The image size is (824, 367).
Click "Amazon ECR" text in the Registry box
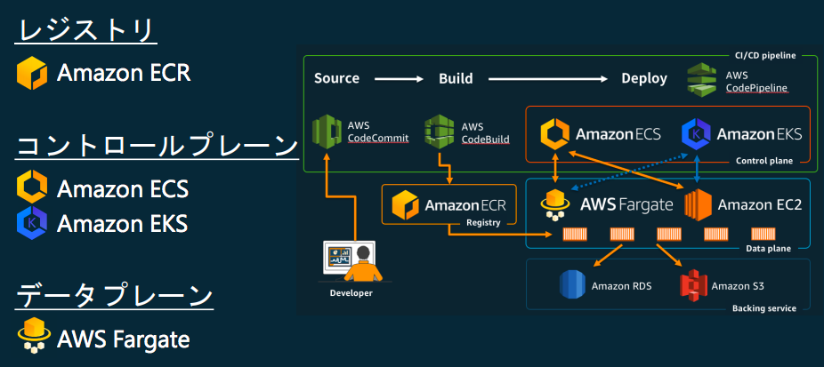click(x=466, y=205)
